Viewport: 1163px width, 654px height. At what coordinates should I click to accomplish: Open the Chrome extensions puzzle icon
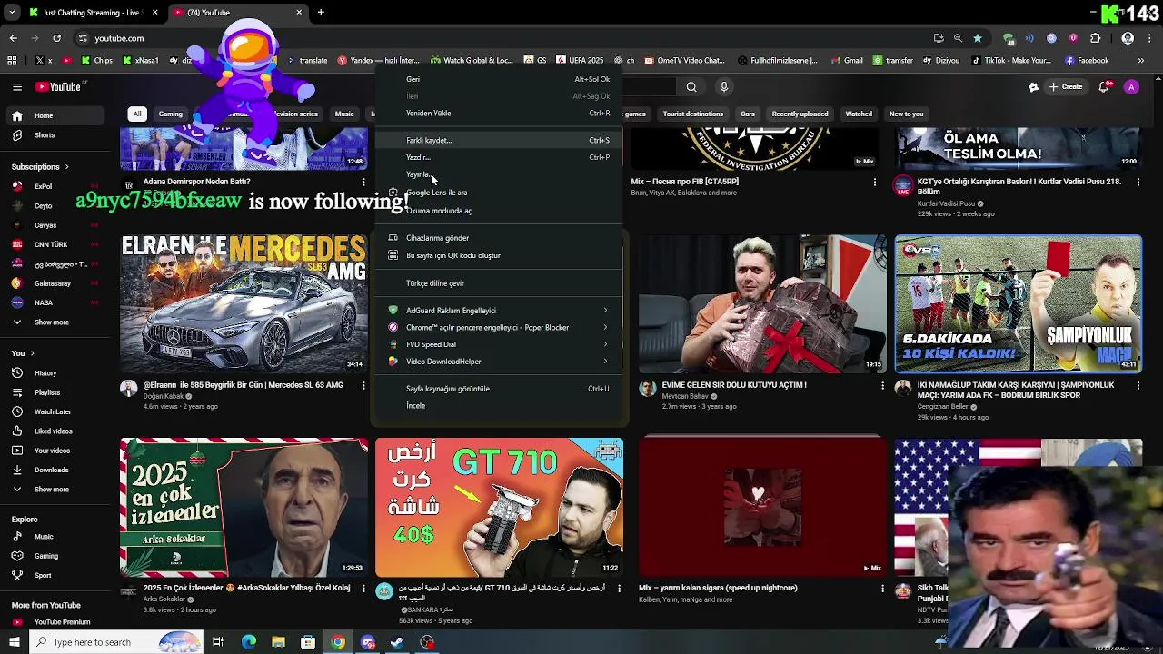(x=1095, y=38)
